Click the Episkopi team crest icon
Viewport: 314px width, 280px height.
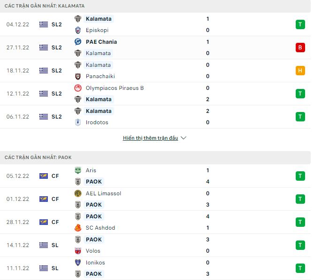tap(78, 30)
